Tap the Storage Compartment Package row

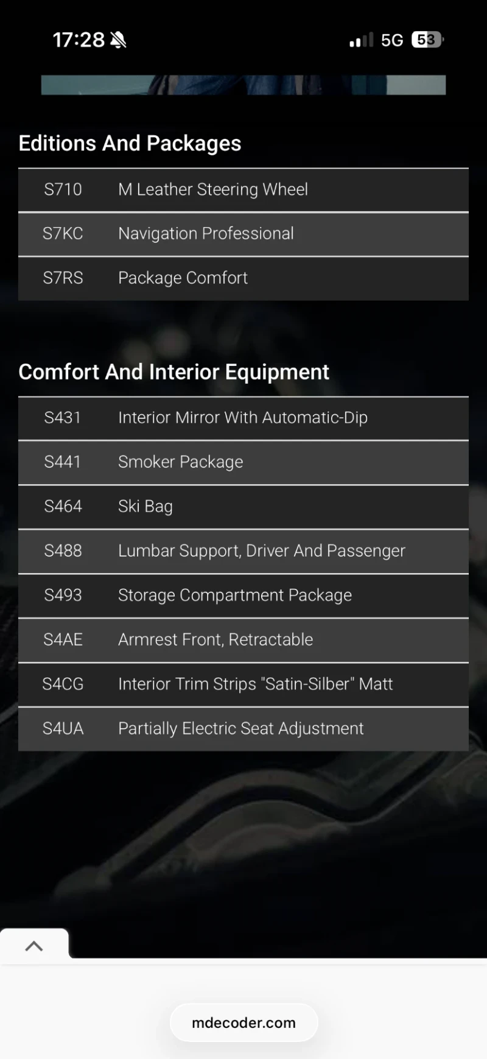(x=243, y=596)
